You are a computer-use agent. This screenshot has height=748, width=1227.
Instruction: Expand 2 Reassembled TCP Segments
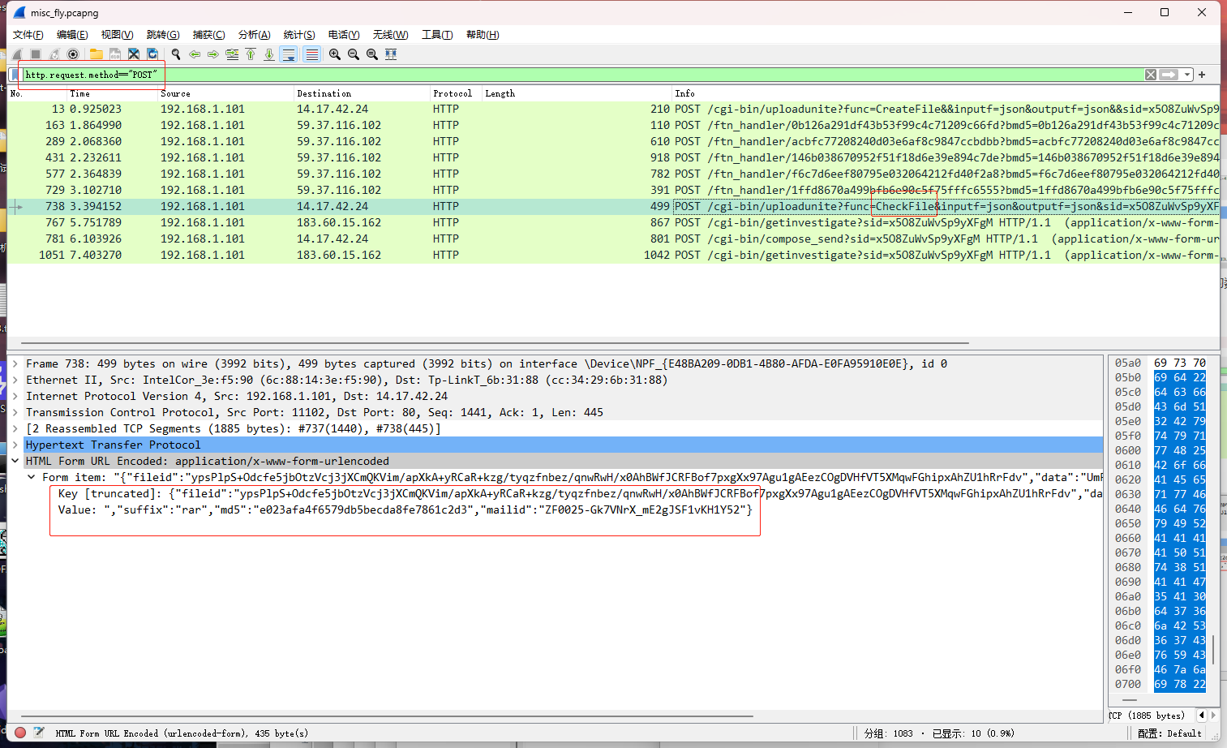point(15,428)
